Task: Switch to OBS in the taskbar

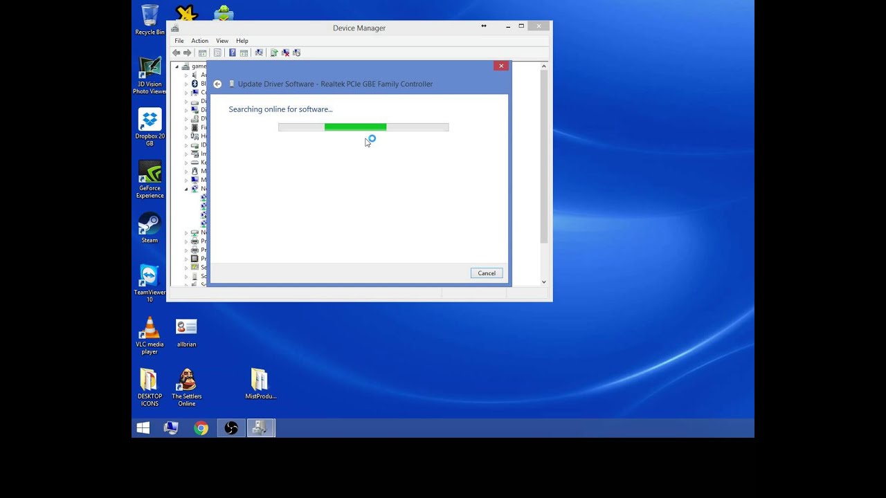Action: click(x=231, y=428)
